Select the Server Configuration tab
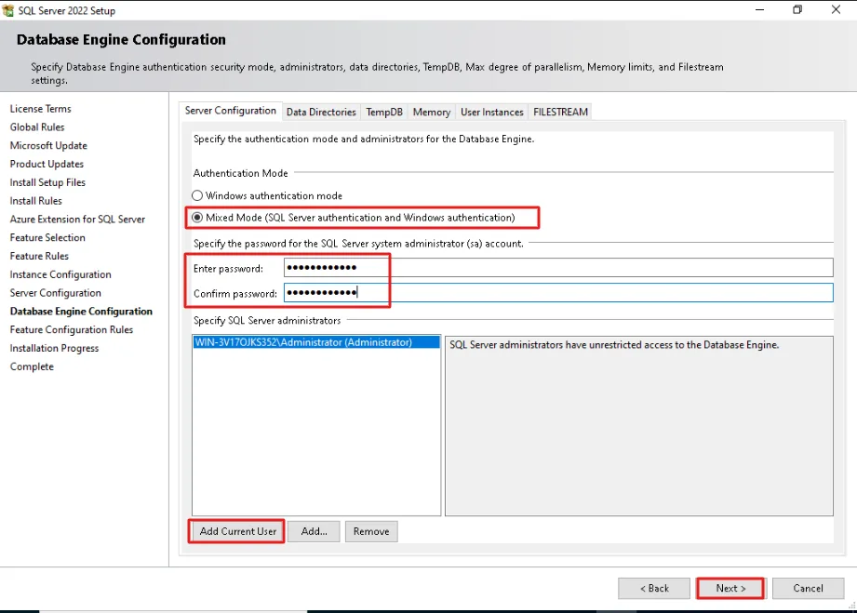 click(230, 111)
